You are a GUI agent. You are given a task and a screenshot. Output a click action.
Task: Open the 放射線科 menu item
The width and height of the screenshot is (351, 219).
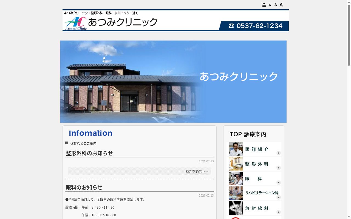255,208
